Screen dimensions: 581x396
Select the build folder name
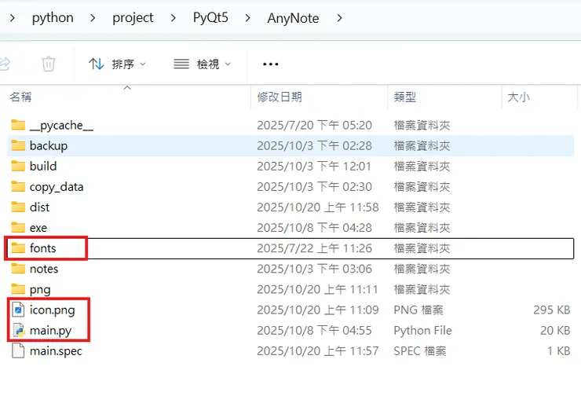coord(43,166)
